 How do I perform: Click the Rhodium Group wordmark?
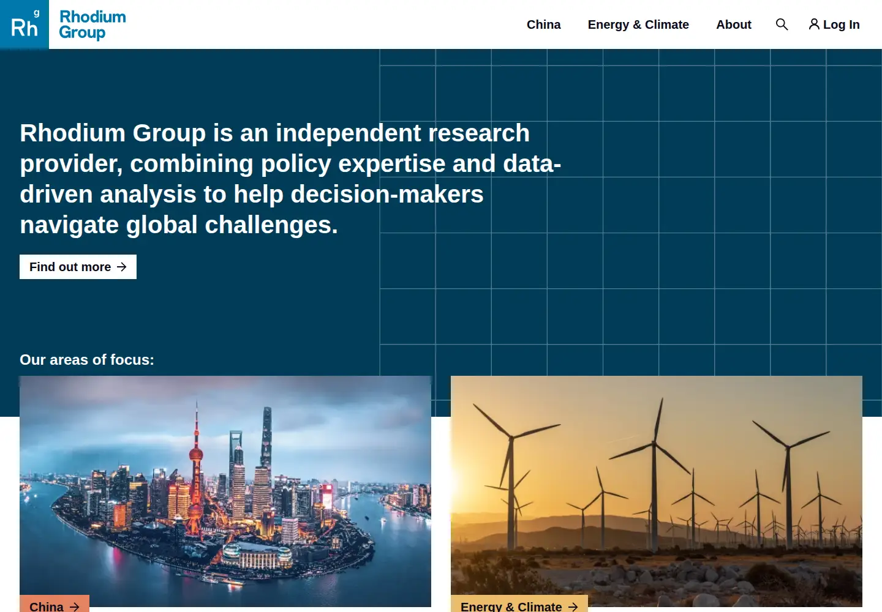(x=92, y=25)
